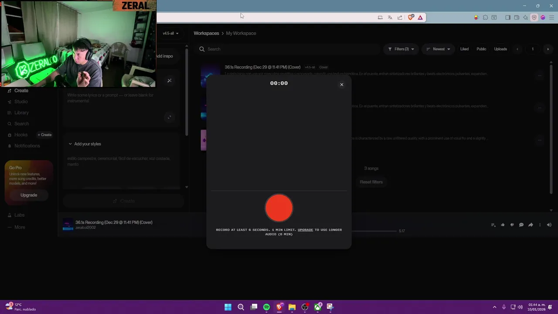Viewport: 558px width, 314px height.
Task: Open the Windows Start menu
Action: pyautogui.click(x=228, y=307)
